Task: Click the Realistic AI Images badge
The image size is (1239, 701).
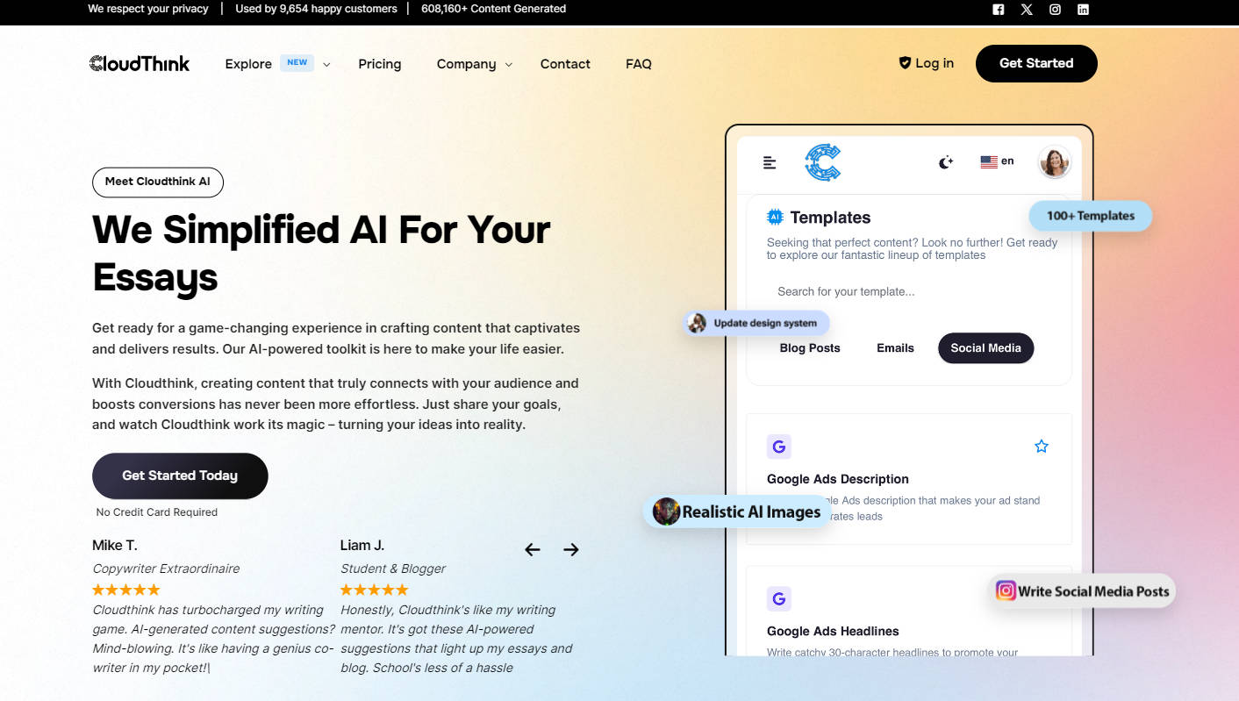Action: pyautogui.click(x=737, y=511)
